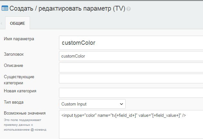Click the "Возможные значения" label
This screenshot has height=139, width=203.
click(24, 113)
